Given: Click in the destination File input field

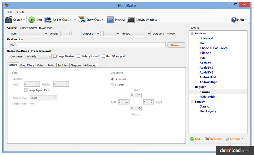Looking at the screenshot, I should point(92,45).
